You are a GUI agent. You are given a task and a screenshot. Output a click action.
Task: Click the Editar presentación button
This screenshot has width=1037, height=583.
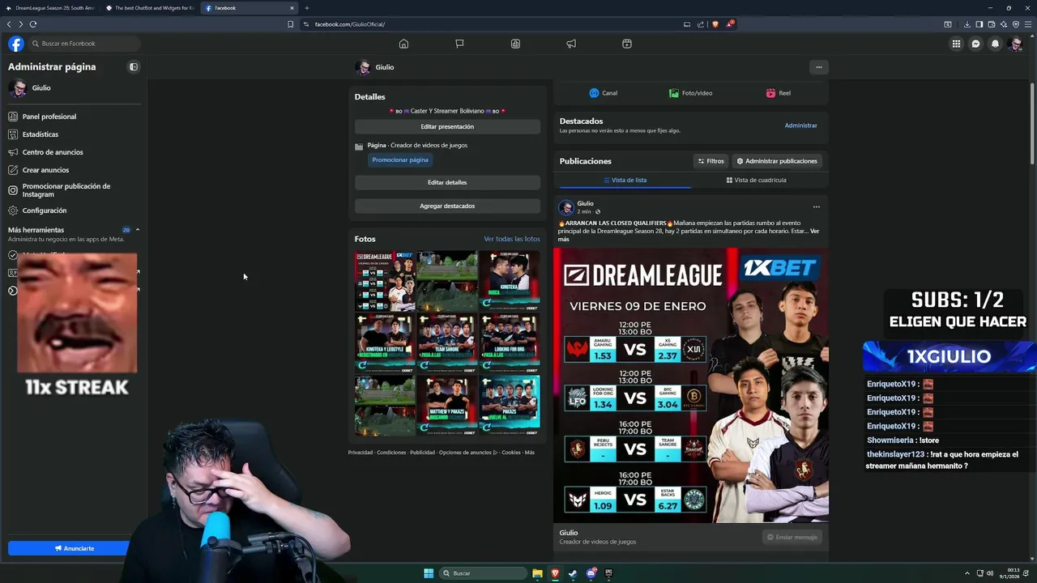[x=447, y=126]
